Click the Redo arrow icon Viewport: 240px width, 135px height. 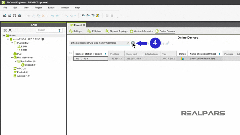[57, 15]
